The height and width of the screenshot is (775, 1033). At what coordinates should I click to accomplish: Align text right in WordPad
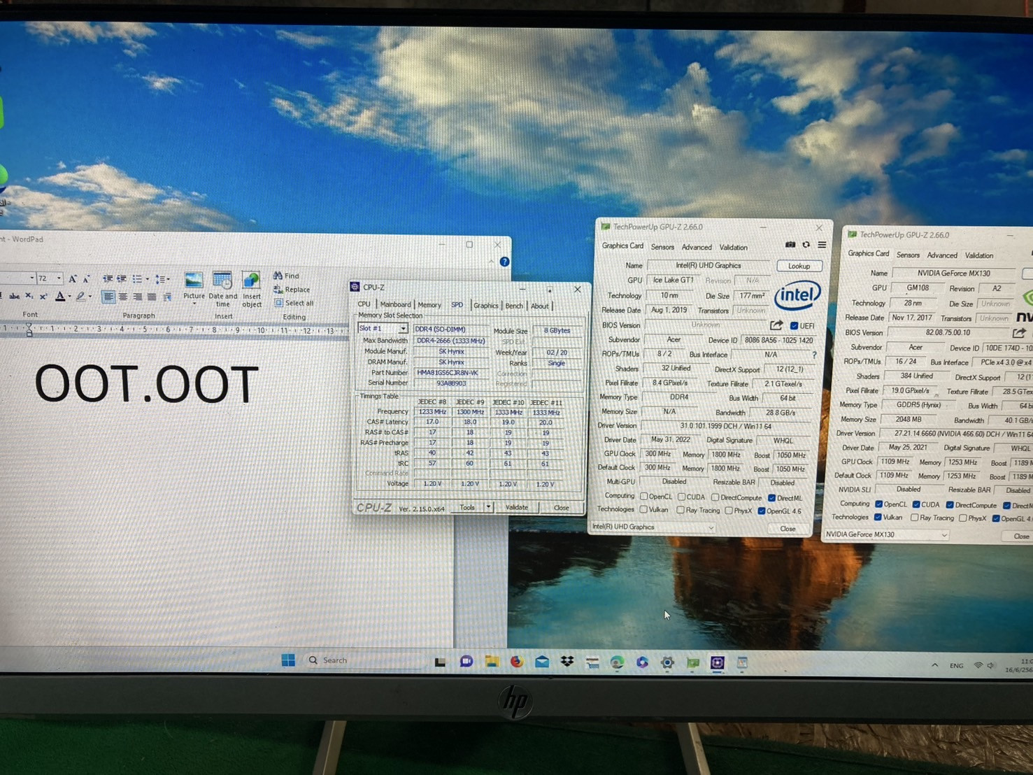(x=137, y=297)
